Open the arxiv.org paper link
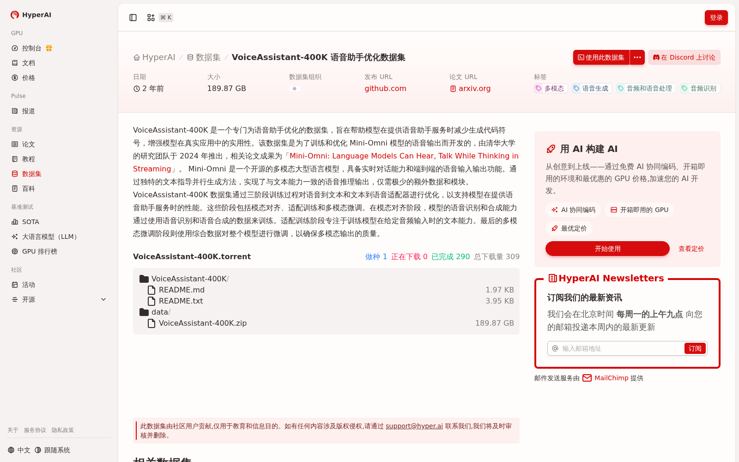Viewport: 739px width, 462px height. [470, 88]
